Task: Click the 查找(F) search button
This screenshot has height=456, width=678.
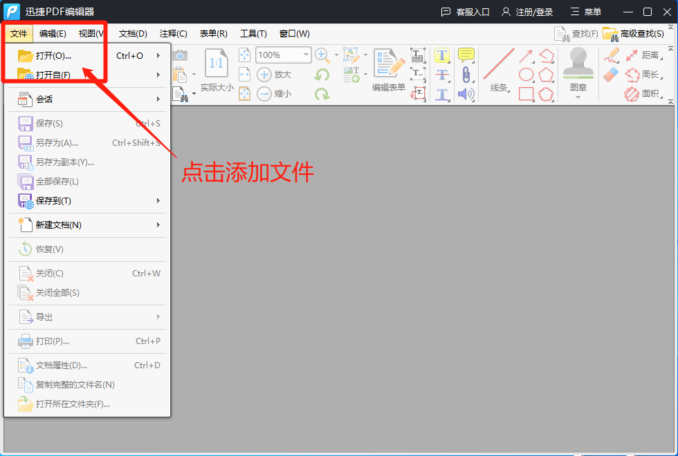Action: (576, 34)
